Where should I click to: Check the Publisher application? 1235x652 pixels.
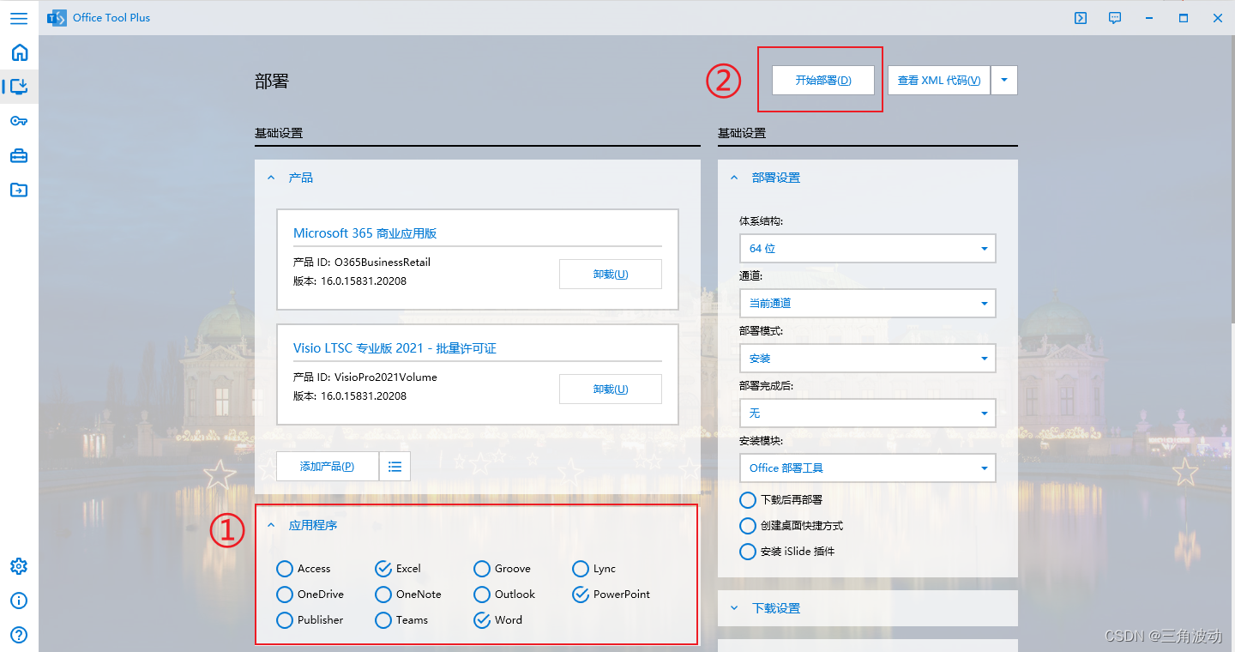point(285,620)
